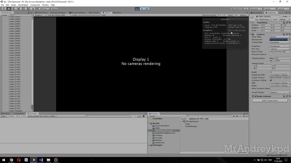Viewport: 291px width, 163px height.
Task: Switch to the Scene tab
Action: click(117, 13)
